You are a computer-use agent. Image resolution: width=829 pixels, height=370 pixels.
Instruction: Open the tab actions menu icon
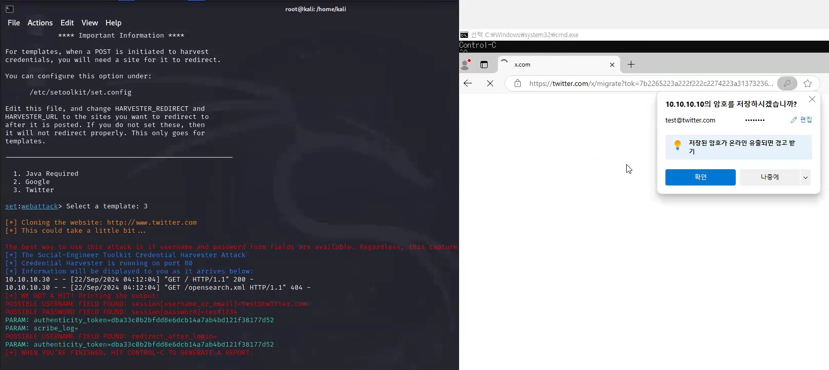pyautogui.click(x=484, y=65)
